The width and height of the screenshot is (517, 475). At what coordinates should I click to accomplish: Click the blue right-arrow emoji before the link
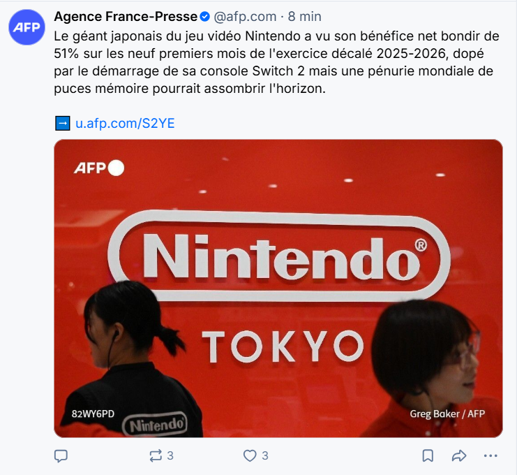point(62,123)
